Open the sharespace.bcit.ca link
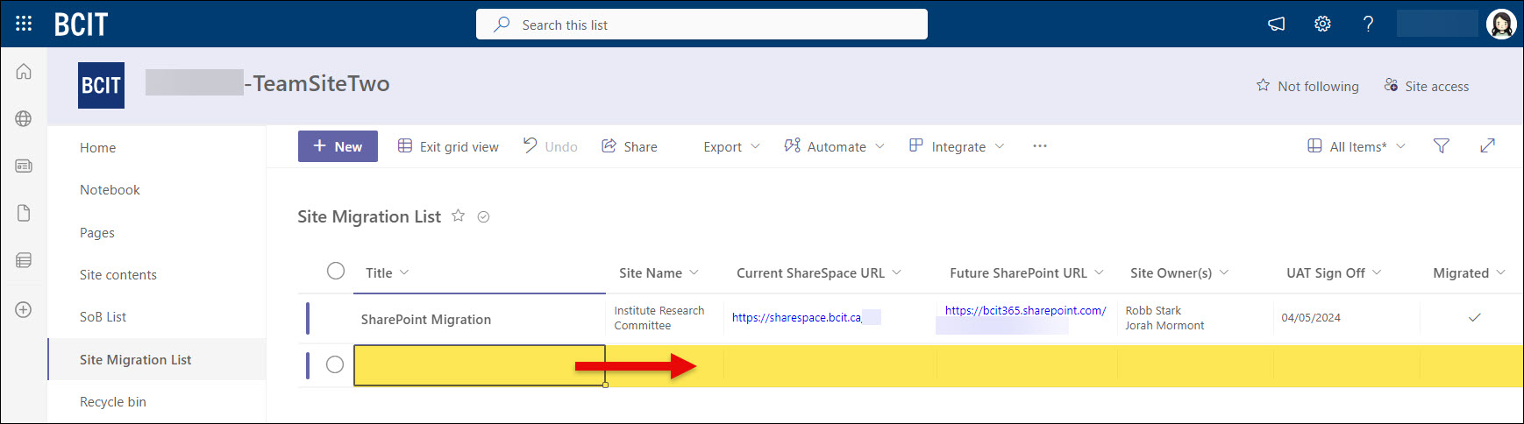This screenshot has height=424, width=1524. click(797, 317)
